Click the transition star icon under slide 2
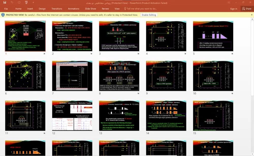254x156 pixels. tap(91, 54)
